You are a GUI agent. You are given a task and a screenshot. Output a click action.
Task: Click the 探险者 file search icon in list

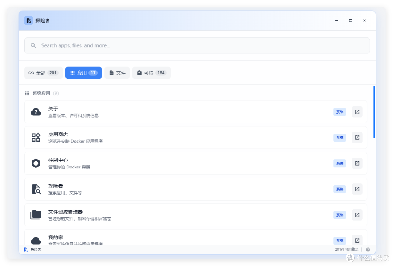point(36,189)
